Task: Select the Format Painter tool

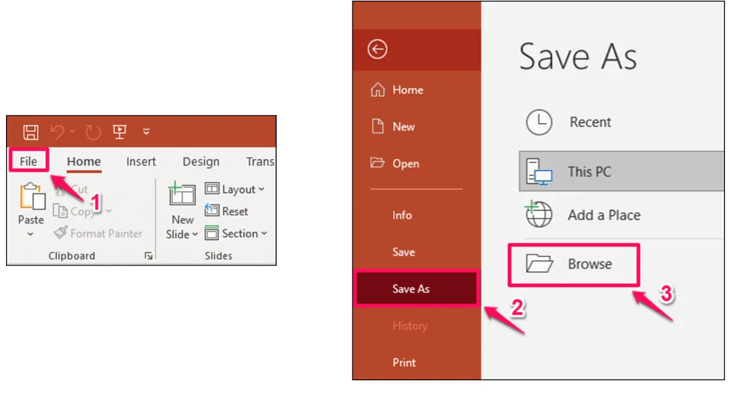Action: point(98,233)
